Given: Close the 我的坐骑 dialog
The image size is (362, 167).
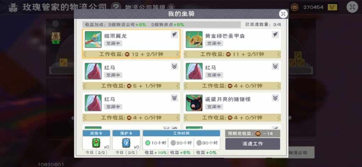Looking at the screenshot, I should [283, 14].
